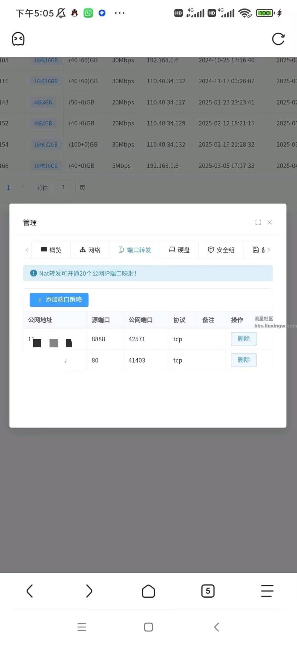Click the page jump input field
This screenshot has height=645, width=297.
(x=64, y=187)
